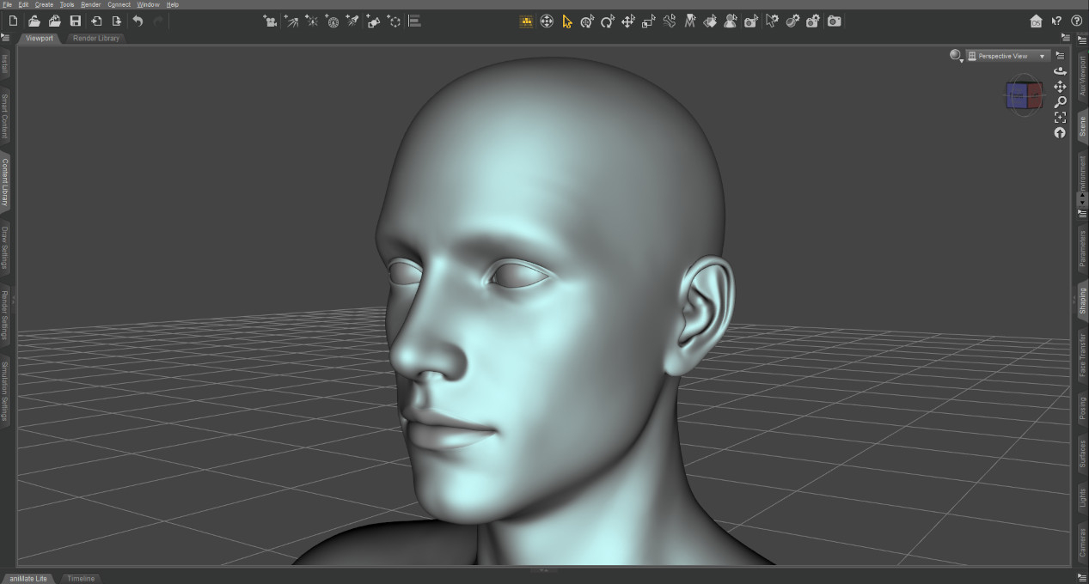Select the Translate tool
Viewport: 1089px width, 584px height.
[x=628, y=21]
